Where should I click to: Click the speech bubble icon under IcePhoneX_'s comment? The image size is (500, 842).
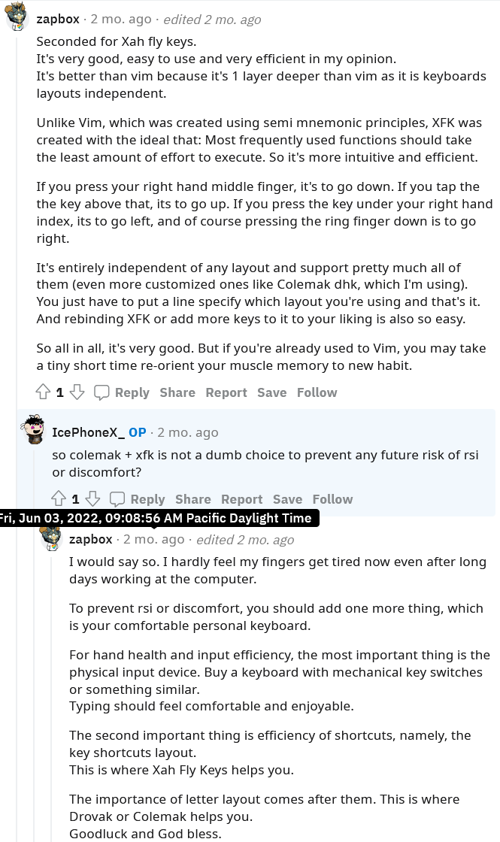coord(117,499)
